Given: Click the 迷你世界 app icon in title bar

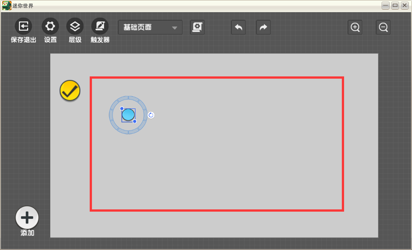Looking at the screenshot, I should tap(7, 6).
